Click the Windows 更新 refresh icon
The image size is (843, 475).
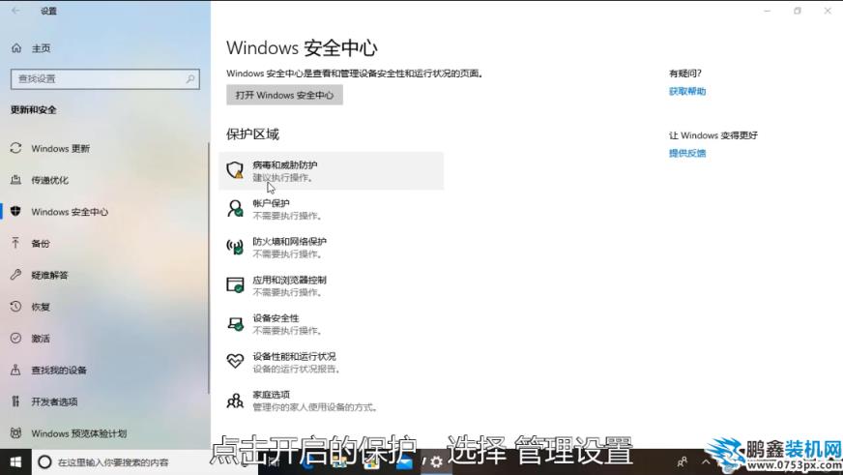coord(15,148)
